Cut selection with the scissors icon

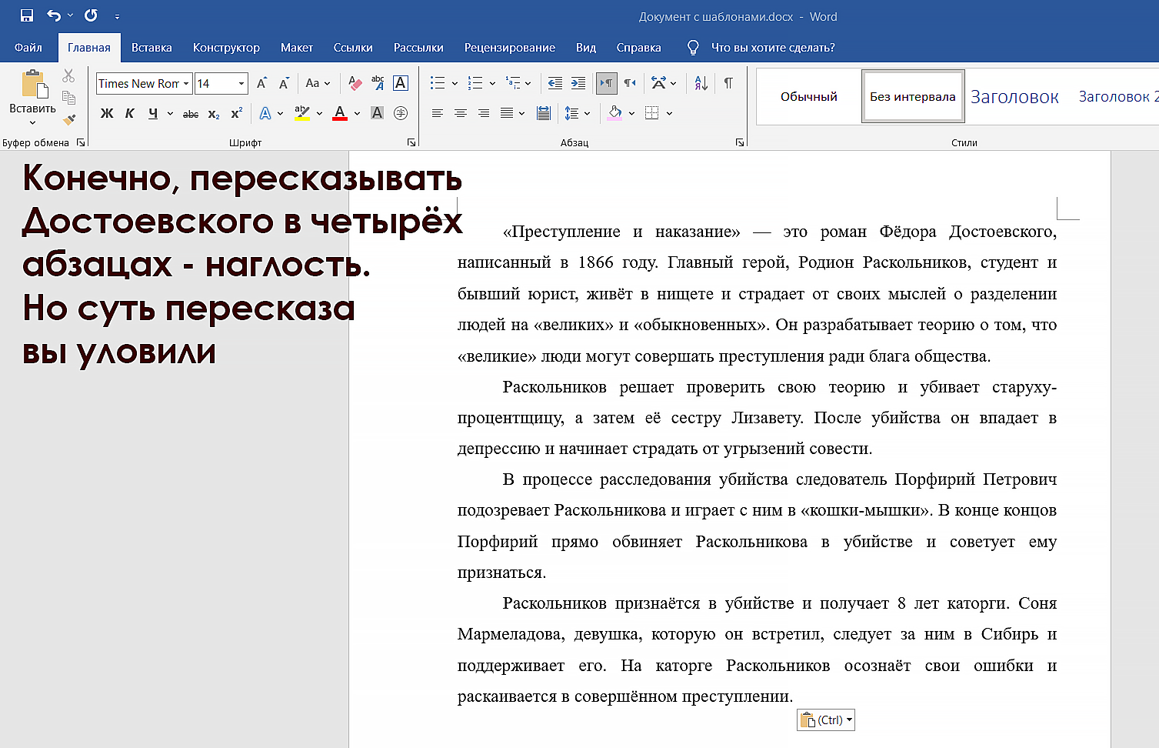[68, 75]
